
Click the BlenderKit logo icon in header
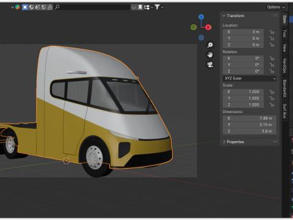click(x=18, y=7)
